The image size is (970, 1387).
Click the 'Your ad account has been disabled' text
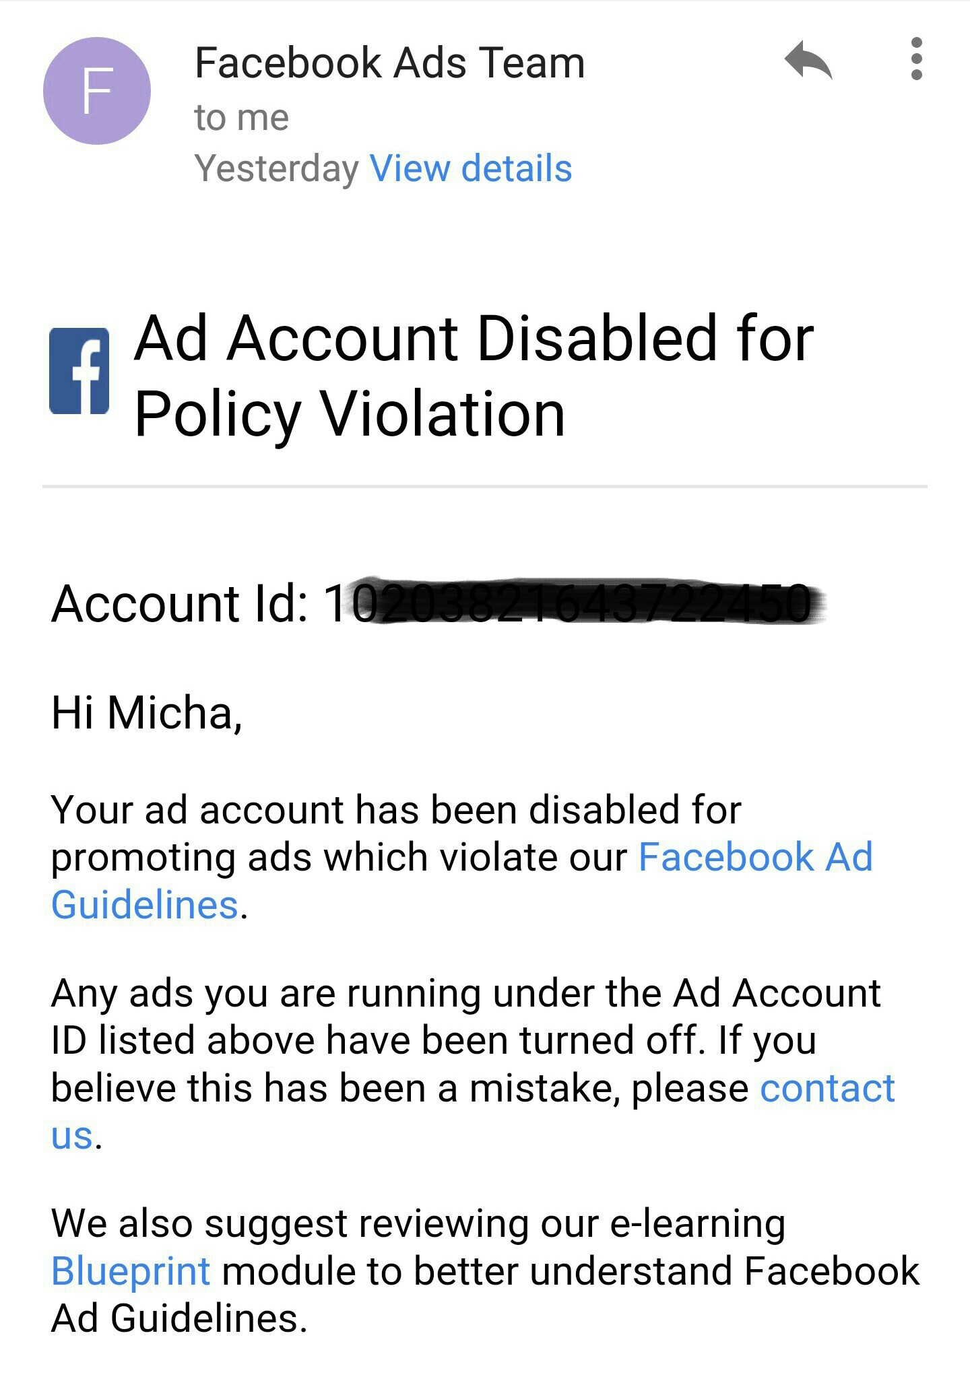tap(396, 809)
